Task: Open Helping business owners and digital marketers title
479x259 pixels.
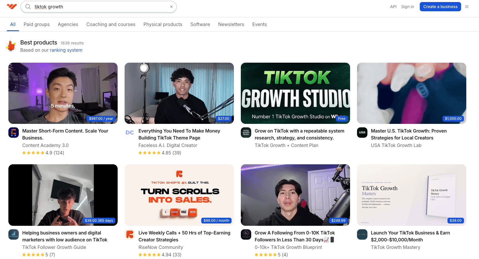Action: pos(65,236)
